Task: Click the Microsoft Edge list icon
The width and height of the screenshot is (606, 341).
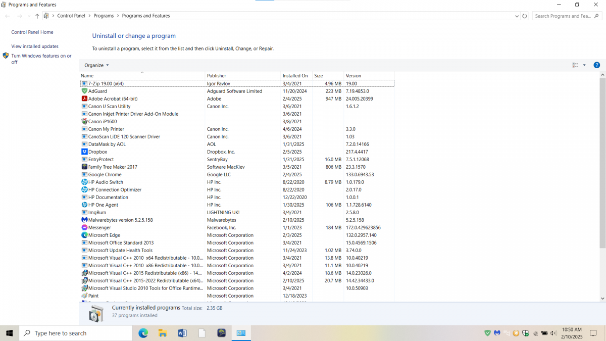Action: pyautogui.click(x=84, y=235)
